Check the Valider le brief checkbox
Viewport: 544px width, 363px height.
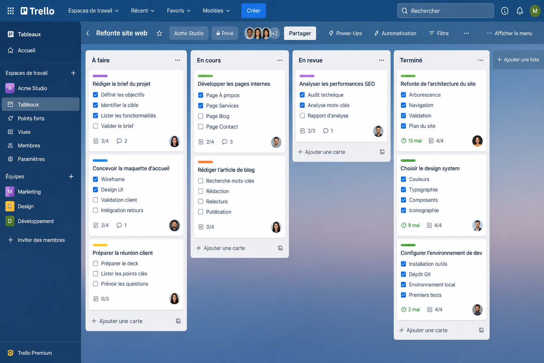point(95,126)
